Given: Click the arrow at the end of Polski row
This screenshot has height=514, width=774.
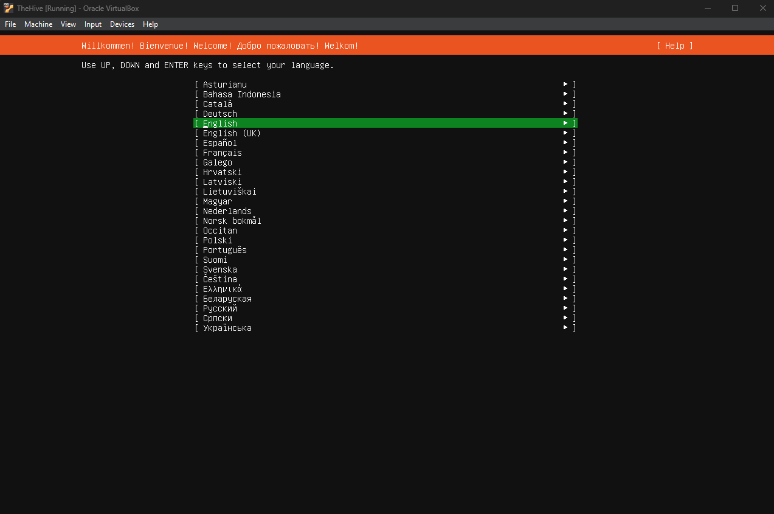Looking at the screenshot, I should click(565, 240).
